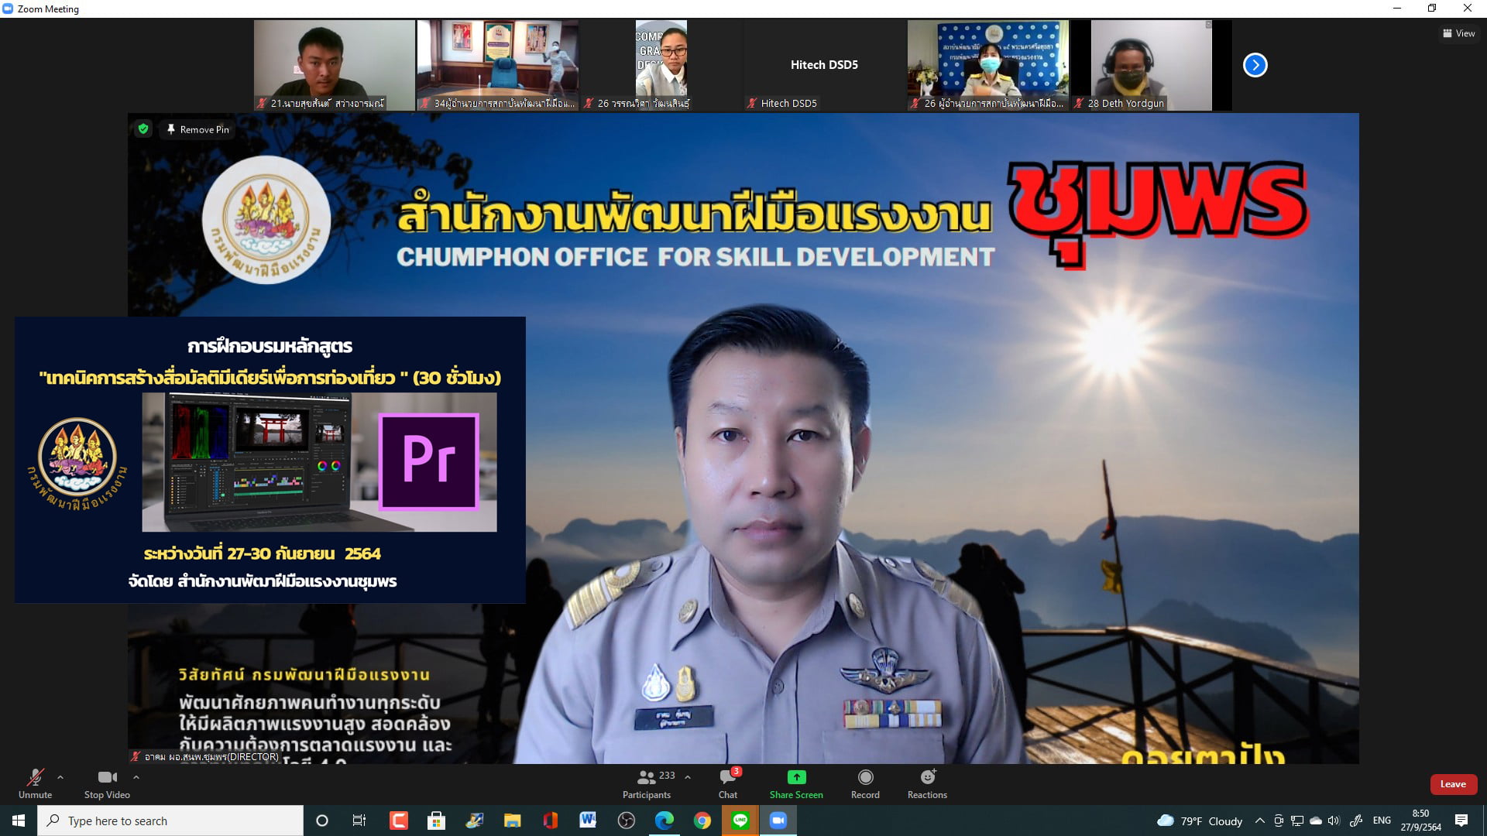Open LINE app on taskbar
1487x836 pixels.
coord(740,821)
